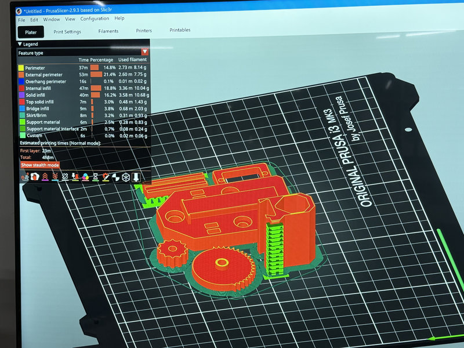Click the PrusaSlicer title bar logo
Image resolution: width=464 pixels, height=348 pixels.
point(19,11)
